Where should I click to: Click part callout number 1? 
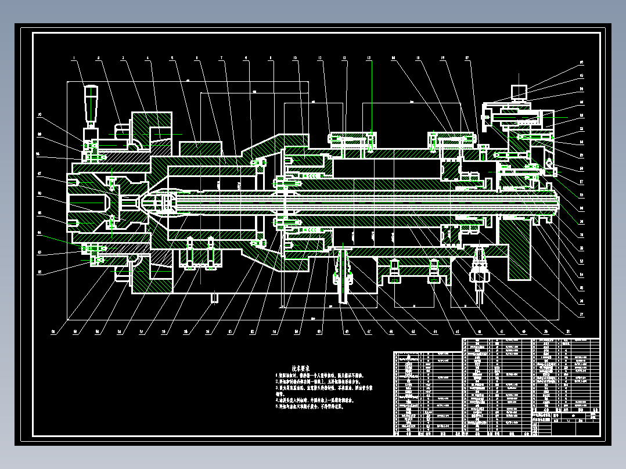[73, 58]
